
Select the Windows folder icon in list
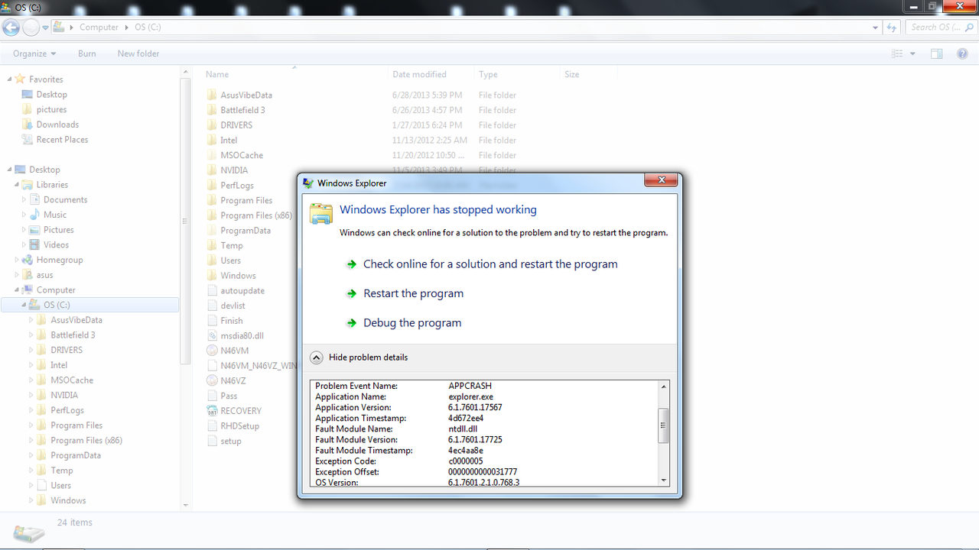pos(213,275)
